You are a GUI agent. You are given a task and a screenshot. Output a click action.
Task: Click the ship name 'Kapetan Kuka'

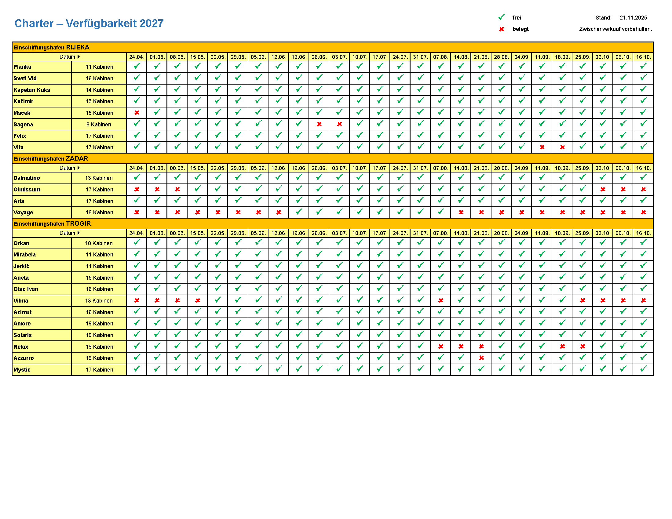tap(32, 90)
